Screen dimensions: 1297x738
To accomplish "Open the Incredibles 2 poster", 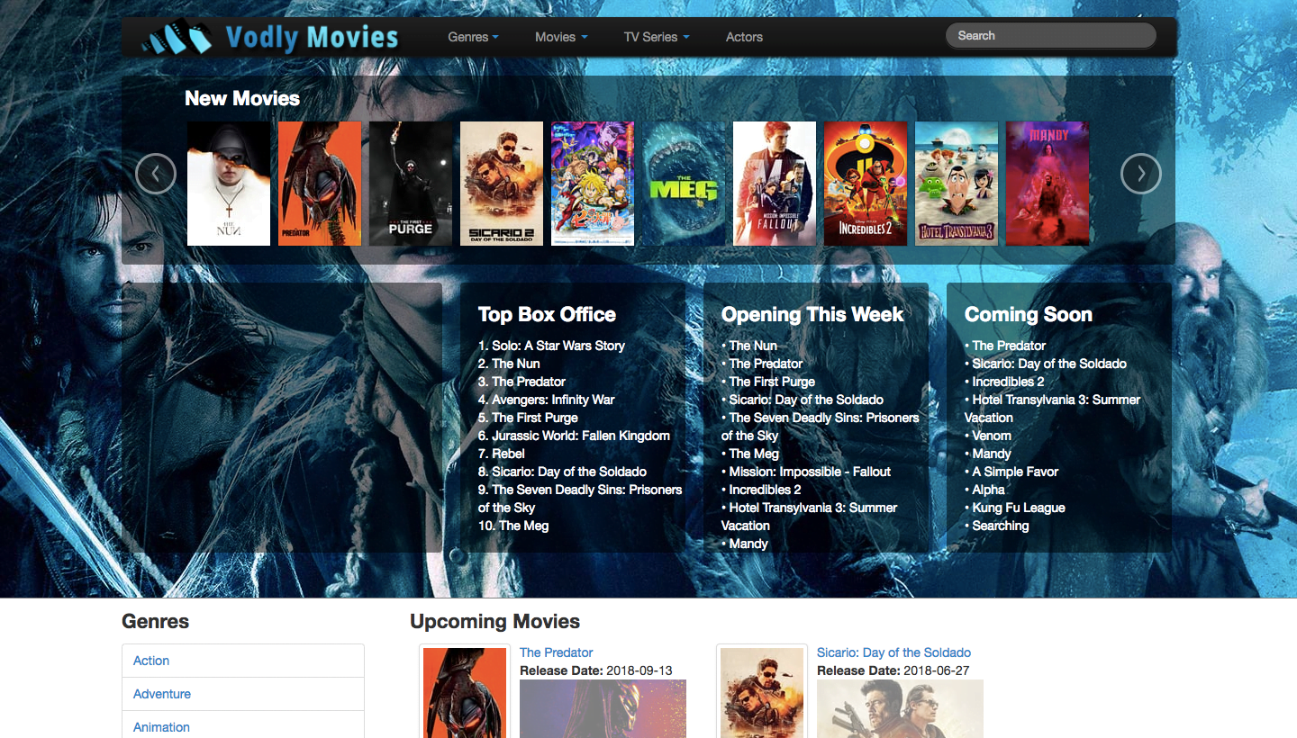I will [x=866, y=184].
